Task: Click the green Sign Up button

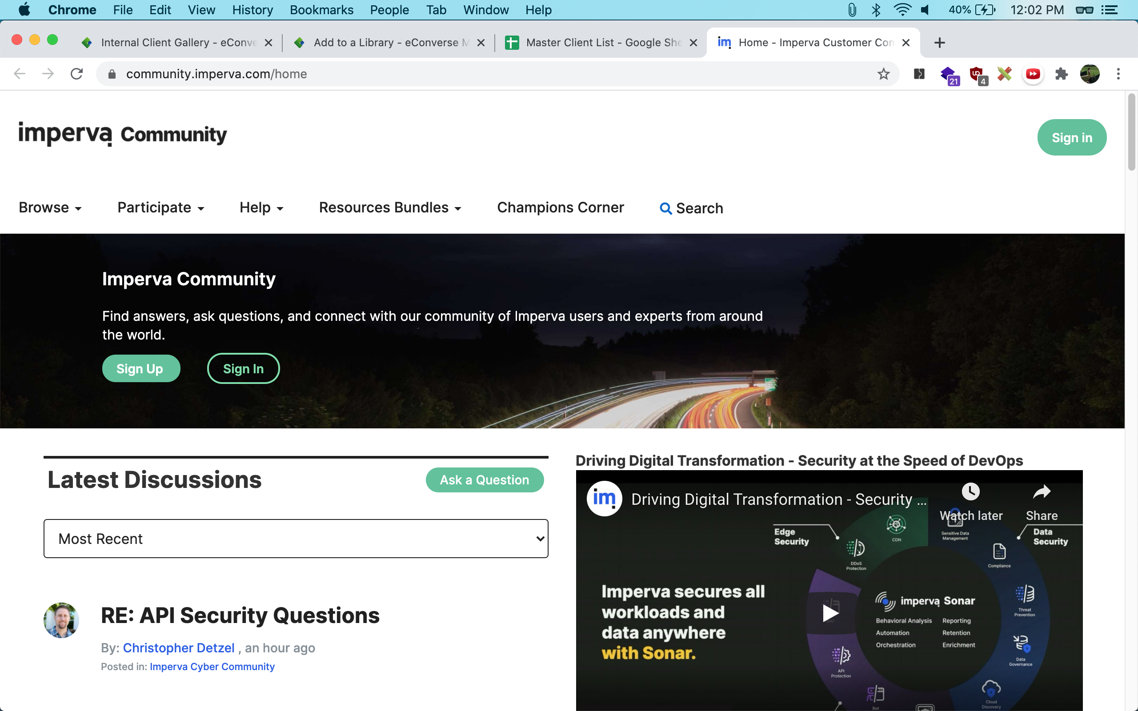Action: coord(140,369)
